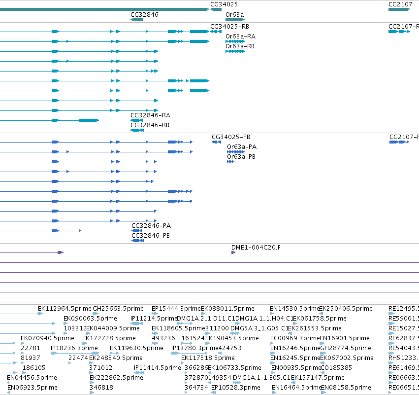Select the DME1-004G20.F feature glyph
Image resolution: width=419 pixels, height=395 pixels.
click(x=233, y=252)
